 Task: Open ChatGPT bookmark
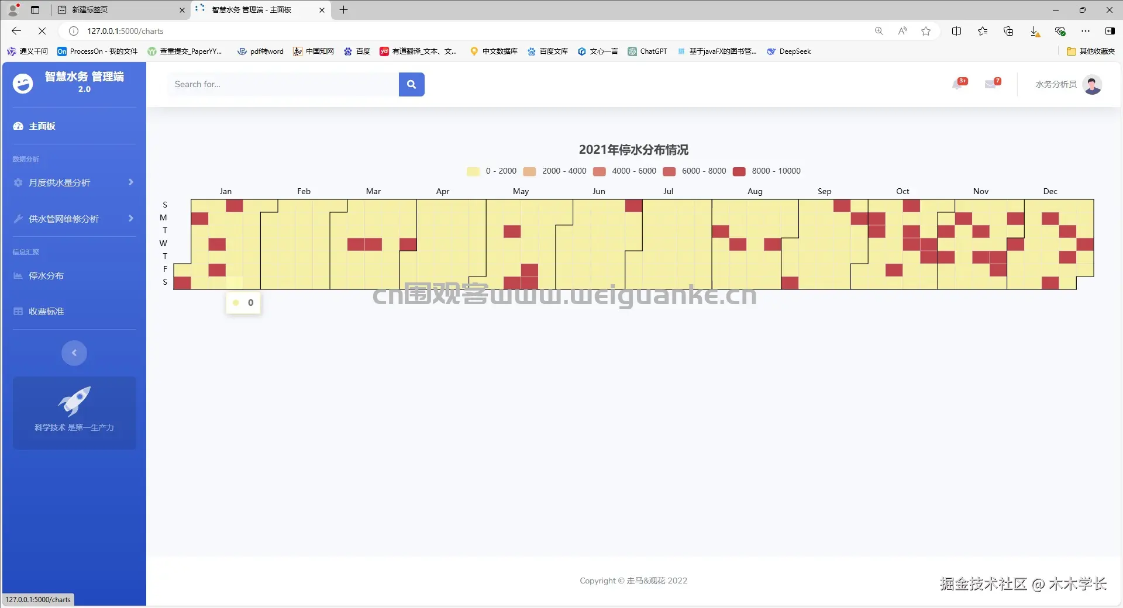coord(647,51)
